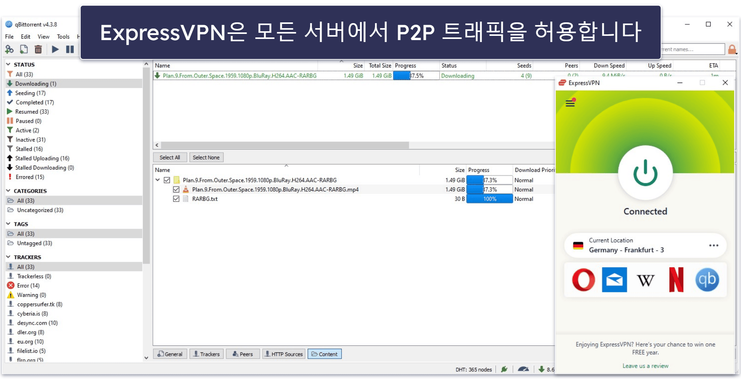Screen dimensions: 741x379
Task: Select coppersurfer.tk (8) tracker
Action: pos(74,304)
